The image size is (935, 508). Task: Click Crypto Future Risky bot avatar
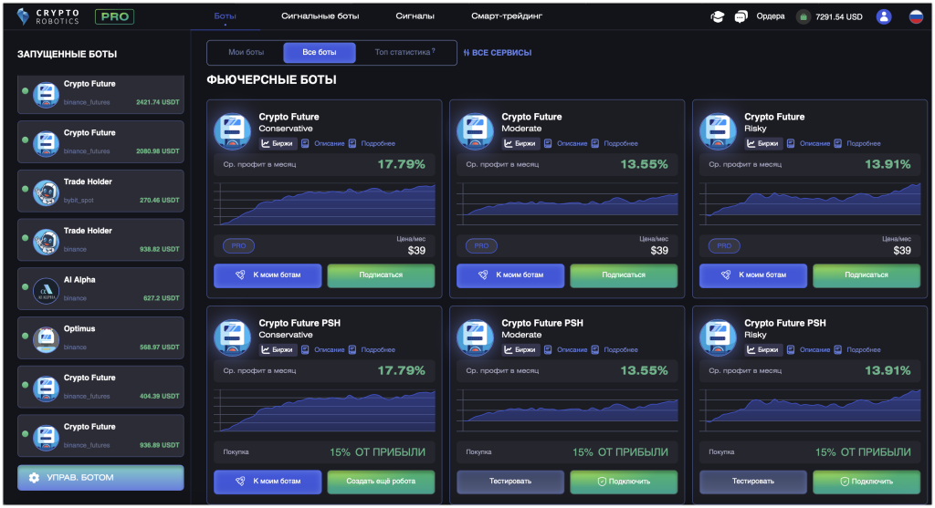pos(718,131)
